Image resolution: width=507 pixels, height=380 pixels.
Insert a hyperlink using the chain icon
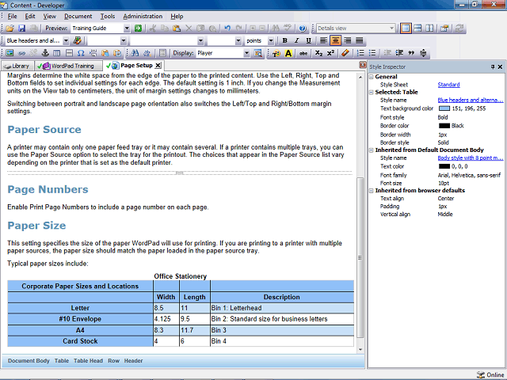coord(21,53)
